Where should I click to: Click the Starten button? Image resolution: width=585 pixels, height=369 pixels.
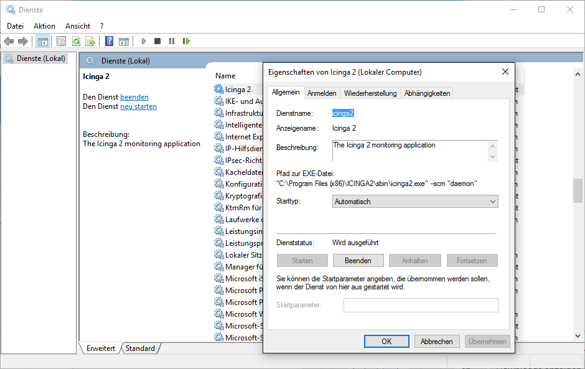click(x=302, y=261)
